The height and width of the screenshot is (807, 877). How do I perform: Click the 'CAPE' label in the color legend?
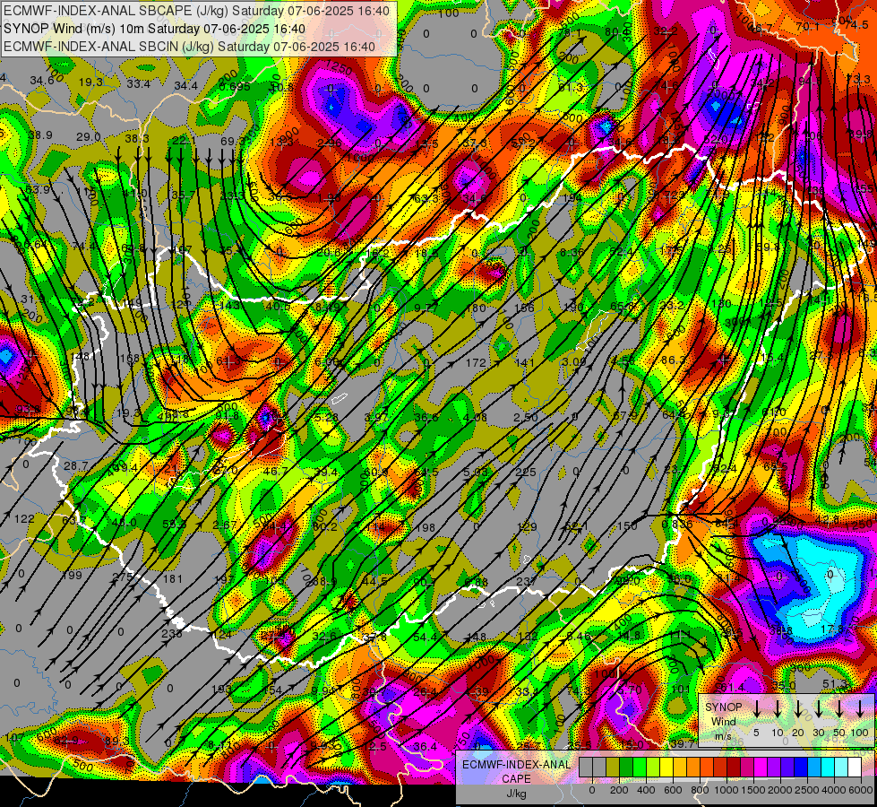[516, 779]
